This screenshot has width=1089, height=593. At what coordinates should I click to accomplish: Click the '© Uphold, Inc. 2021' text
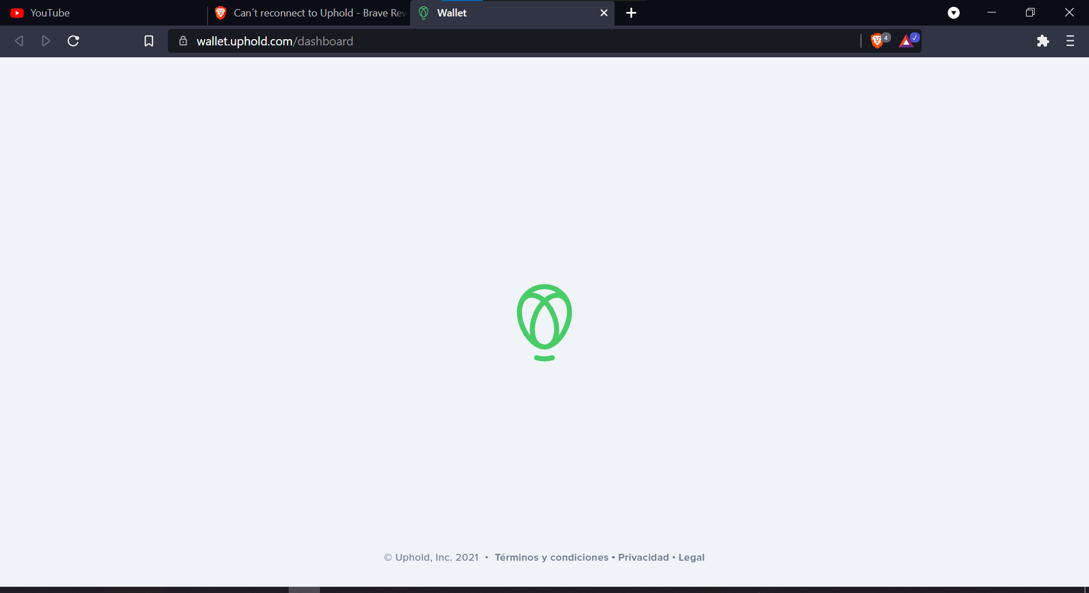(x=431, y=557)
